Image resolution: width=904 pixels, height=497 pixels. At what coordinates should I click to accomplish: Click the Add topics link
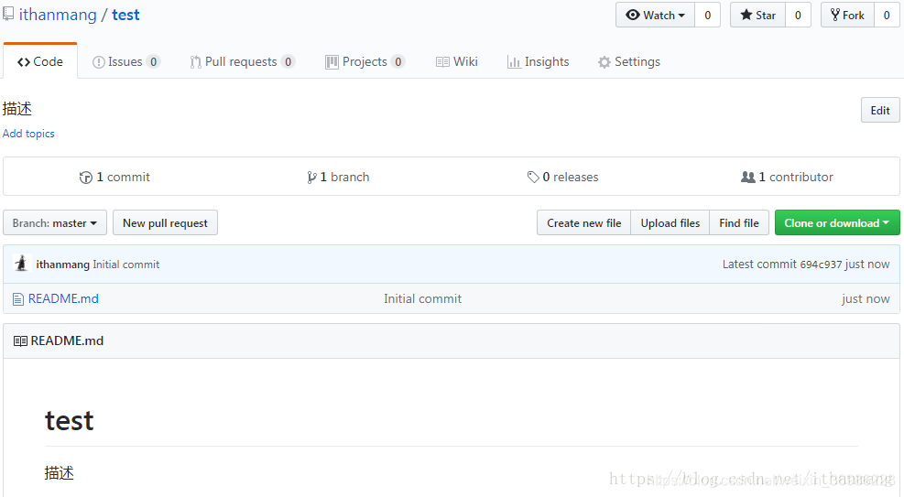[x=28, y=134]
